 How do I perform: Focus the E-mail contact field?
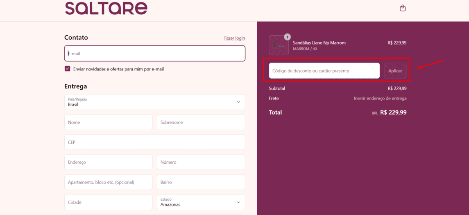click(x=154, y=53)
